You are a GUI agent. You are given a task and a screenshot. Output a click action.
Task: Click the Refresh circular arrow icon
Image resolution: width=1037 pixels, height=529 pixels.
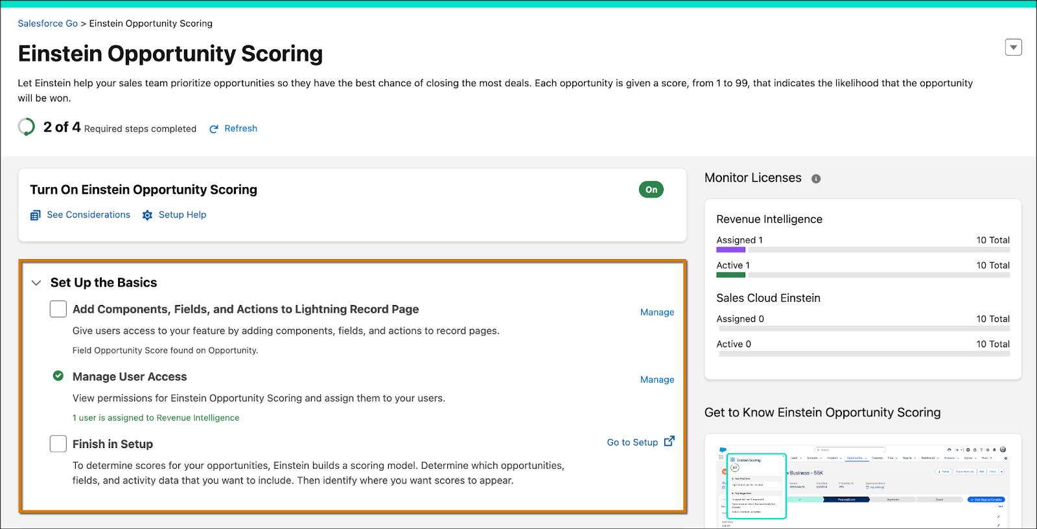(214, 129)
